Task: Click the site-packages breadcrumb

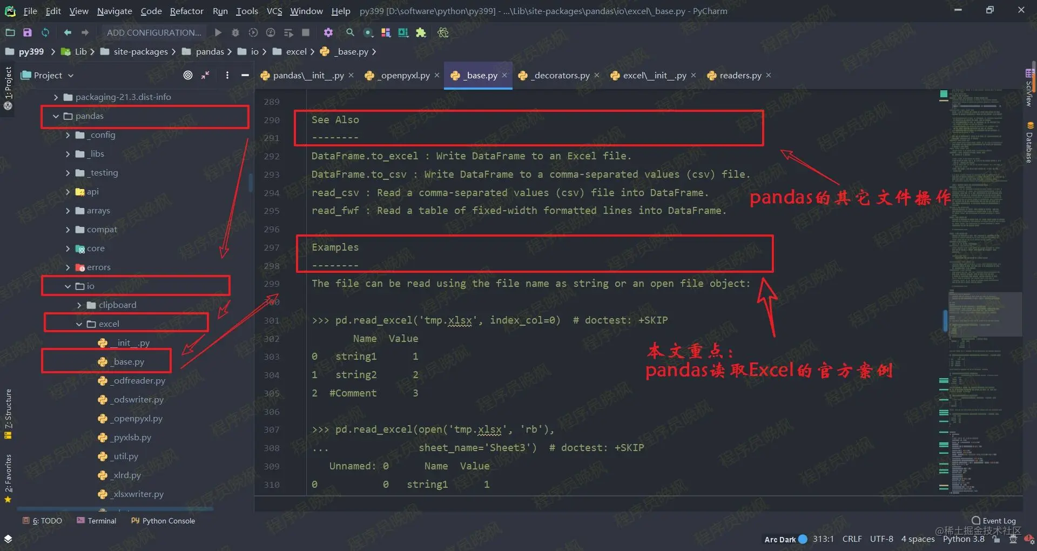Action: point(134,51)
